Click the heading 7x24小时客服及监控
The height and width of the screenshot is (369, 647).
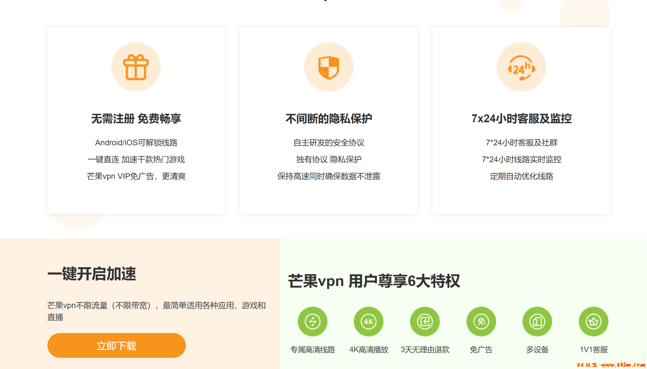click(x=521, y=119)
